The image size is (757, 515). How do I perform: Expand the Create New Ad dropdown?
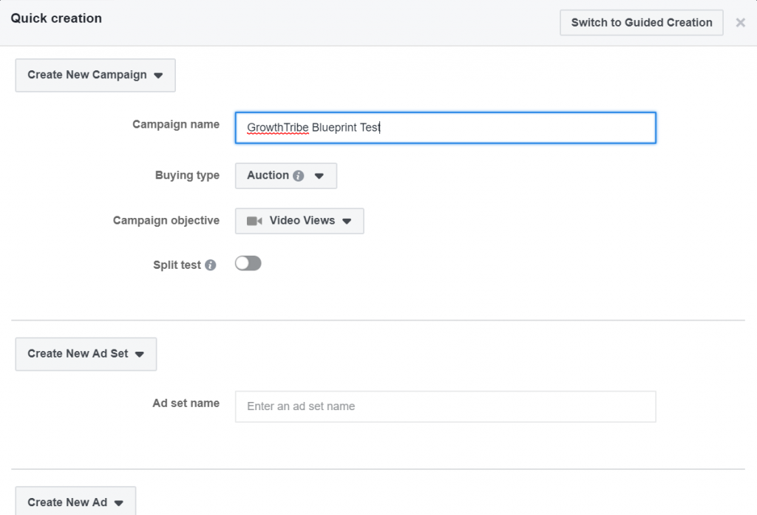point(75,501)
